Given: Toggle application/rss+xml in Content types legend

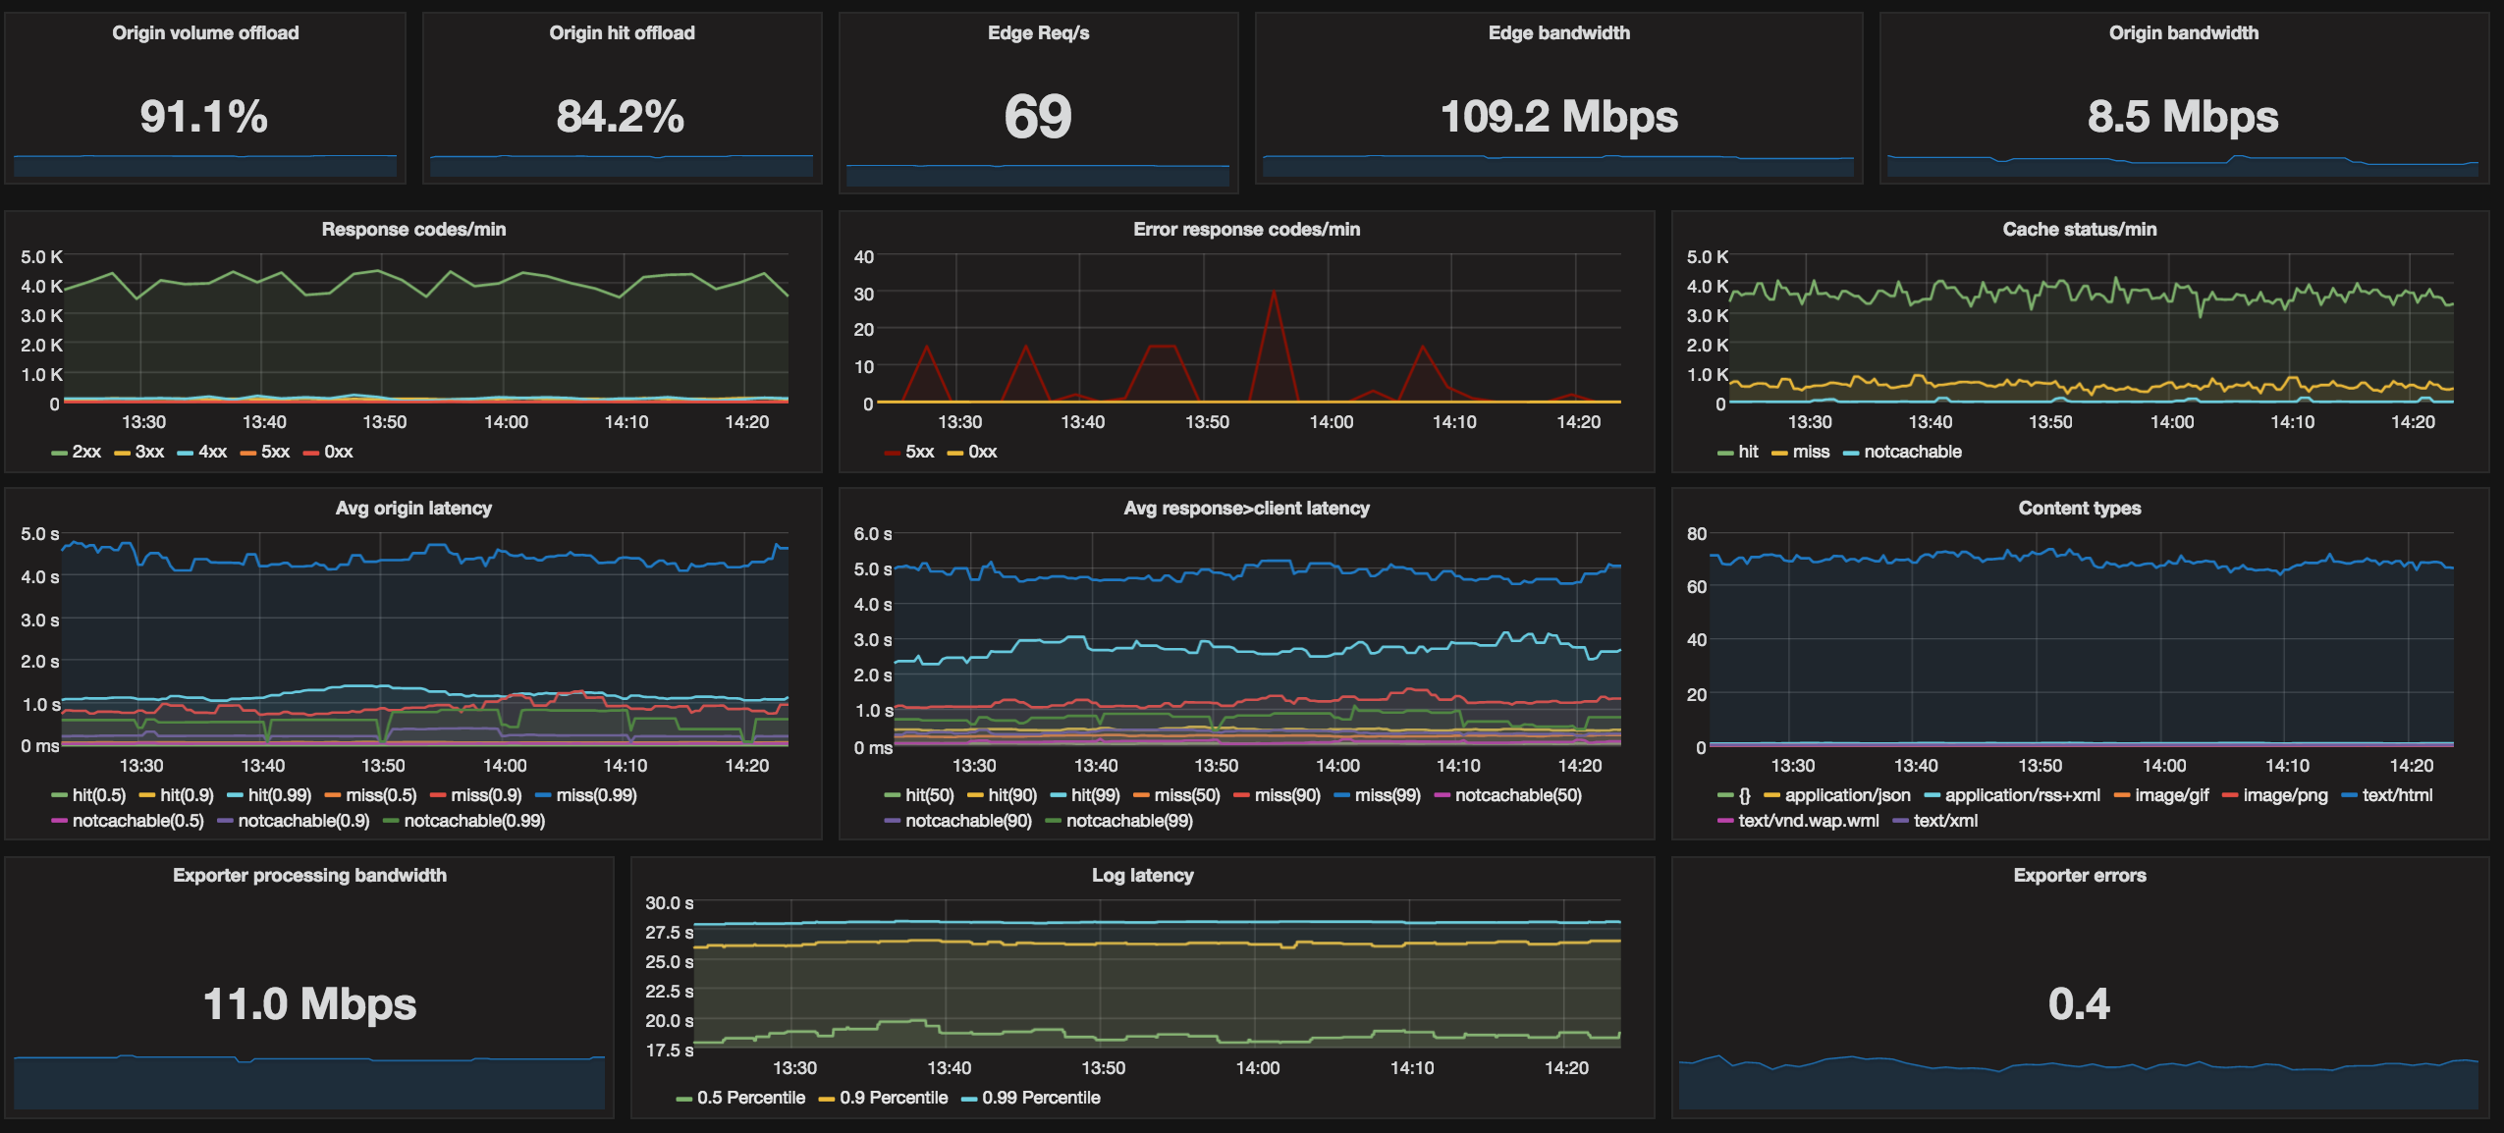Looking at the screenshot, I should pyautogui.click(x=2022, y=795).
